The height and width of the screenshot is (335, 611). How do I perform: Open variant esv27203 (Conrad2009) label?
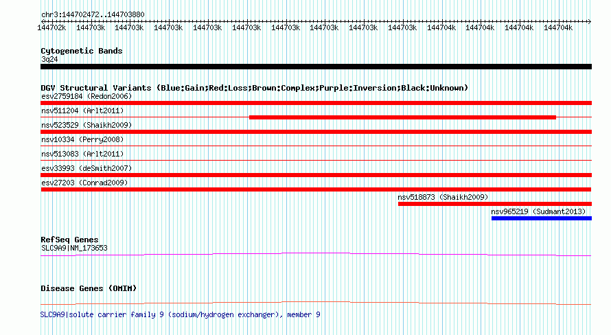84,183
